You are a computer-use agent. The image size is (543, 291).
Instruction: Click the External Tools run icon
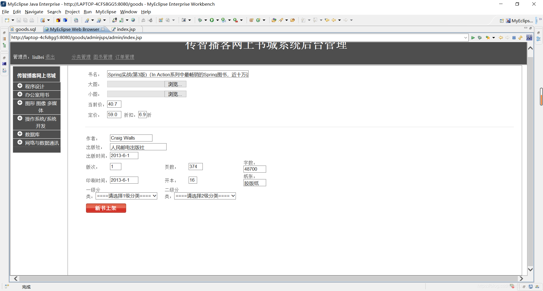tap(235, 20)
